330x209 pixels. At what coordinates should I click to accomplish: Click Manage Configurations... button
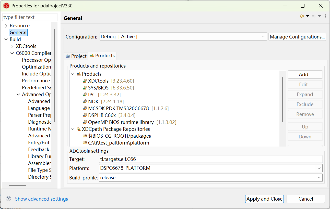coord(297,37)
